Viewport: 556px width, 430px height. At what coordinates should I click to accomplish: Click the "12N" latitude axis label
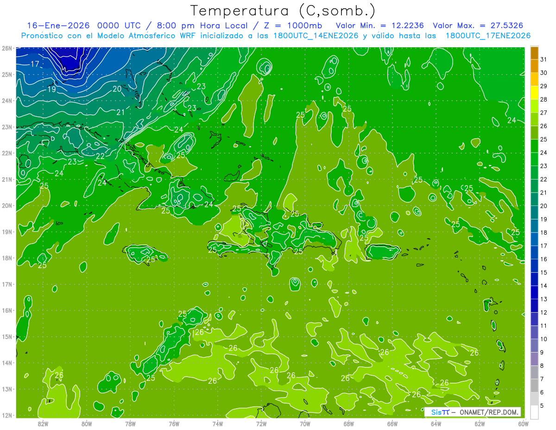7,415
